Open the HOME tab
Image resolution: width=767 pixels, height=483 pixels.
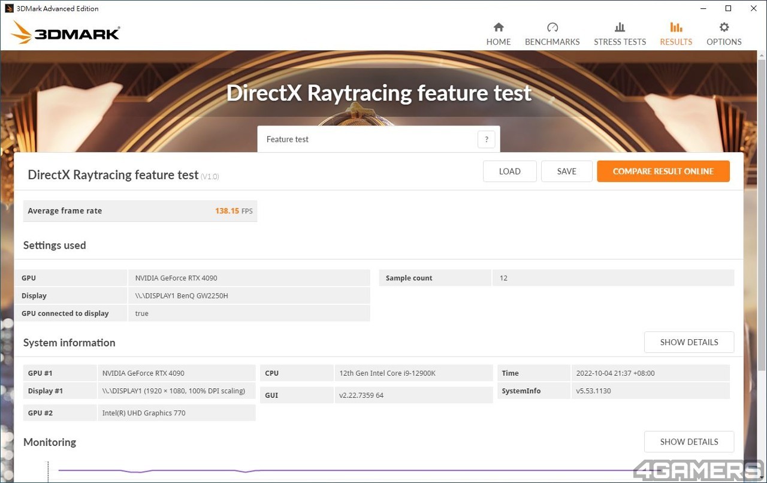click(499, 34)
